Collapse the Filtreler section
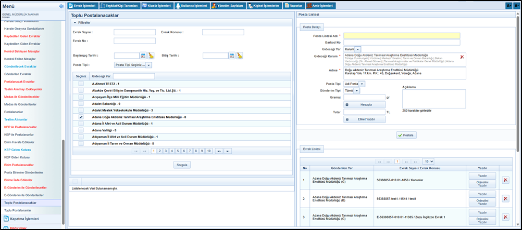This screenshot has height=230, width=522. pyautogui.click(x=75, y=22)
